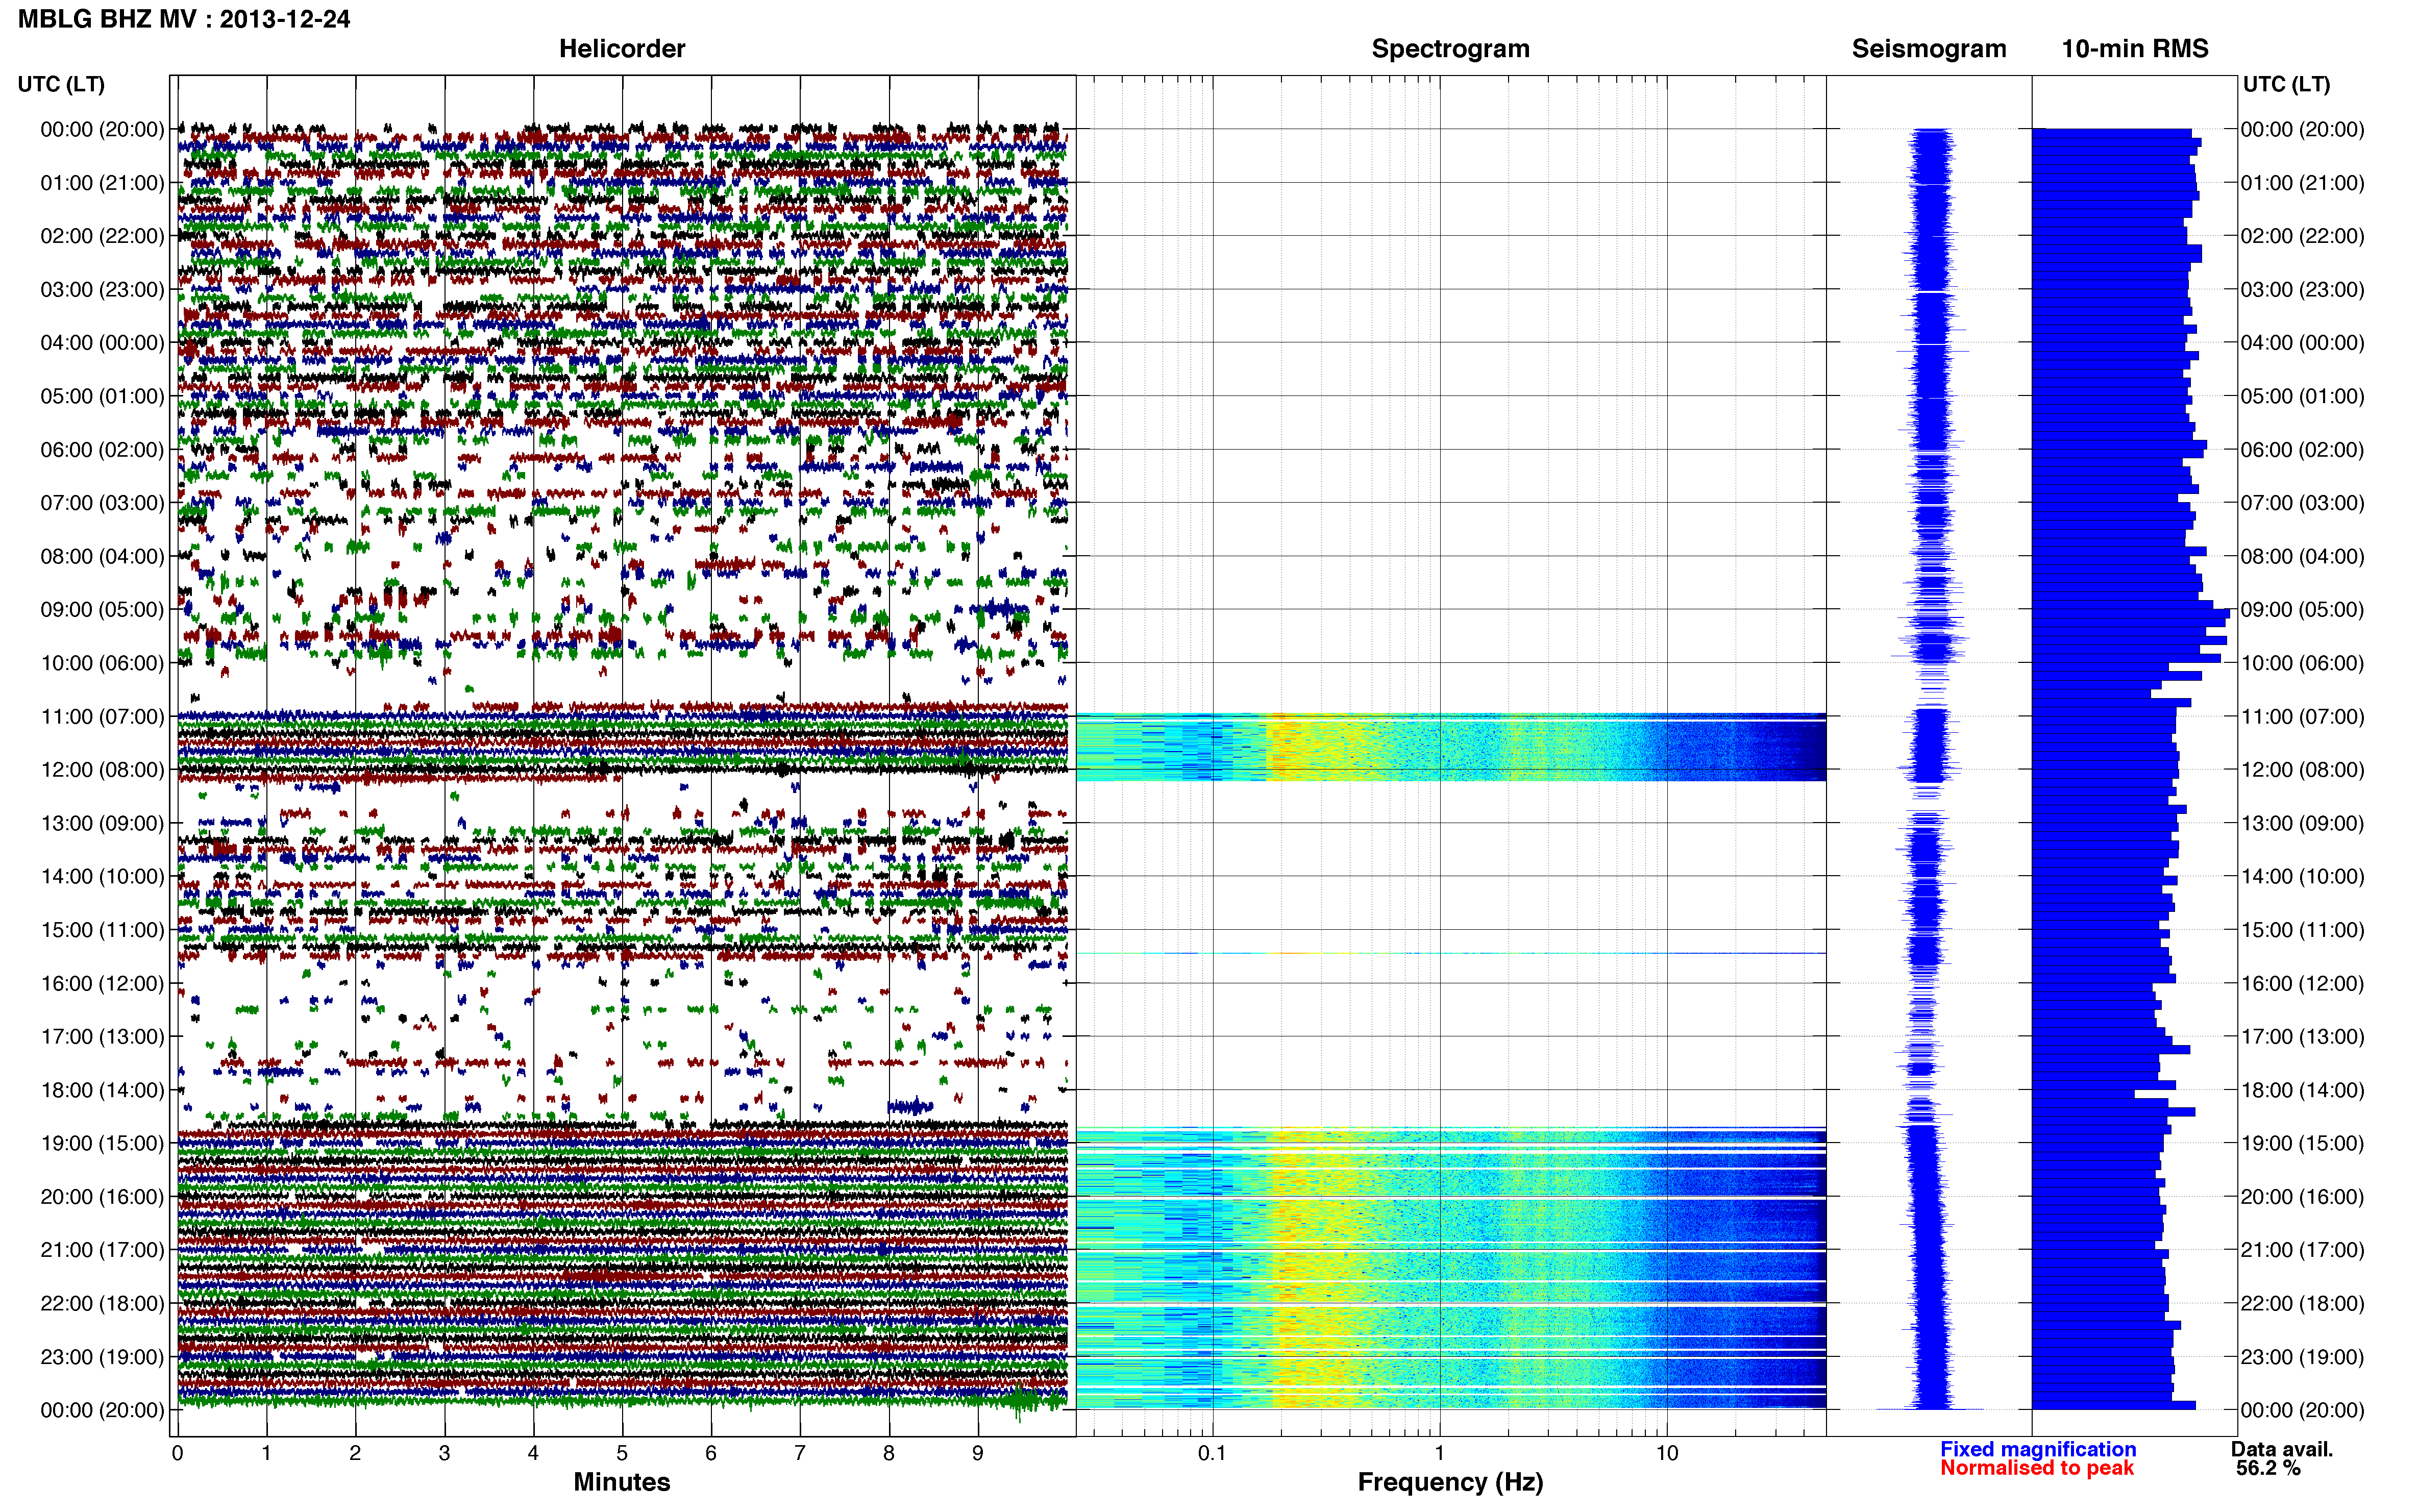Click the 'Spectrogram' panel heading
Viewport: 2419px width, 1512px height.
(x=1450, y=48)
